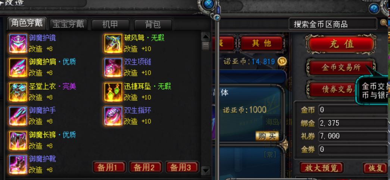The height and width of the screenshot is (180, 390).
Task: Select the 御魔护肩·优质 shoulder icon
Action: pos(18,67)
